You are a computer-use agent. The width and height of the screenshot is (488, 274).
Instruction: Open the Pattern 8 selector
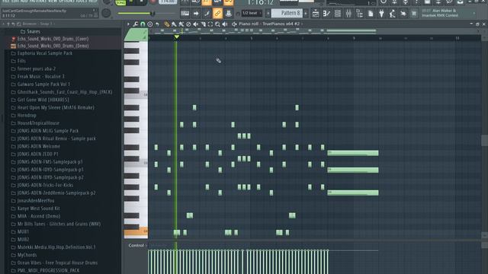tap(287, 13)
